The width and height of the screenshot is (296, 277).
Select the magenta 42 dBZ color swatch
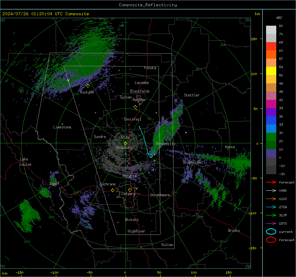(x=271, y=104)
